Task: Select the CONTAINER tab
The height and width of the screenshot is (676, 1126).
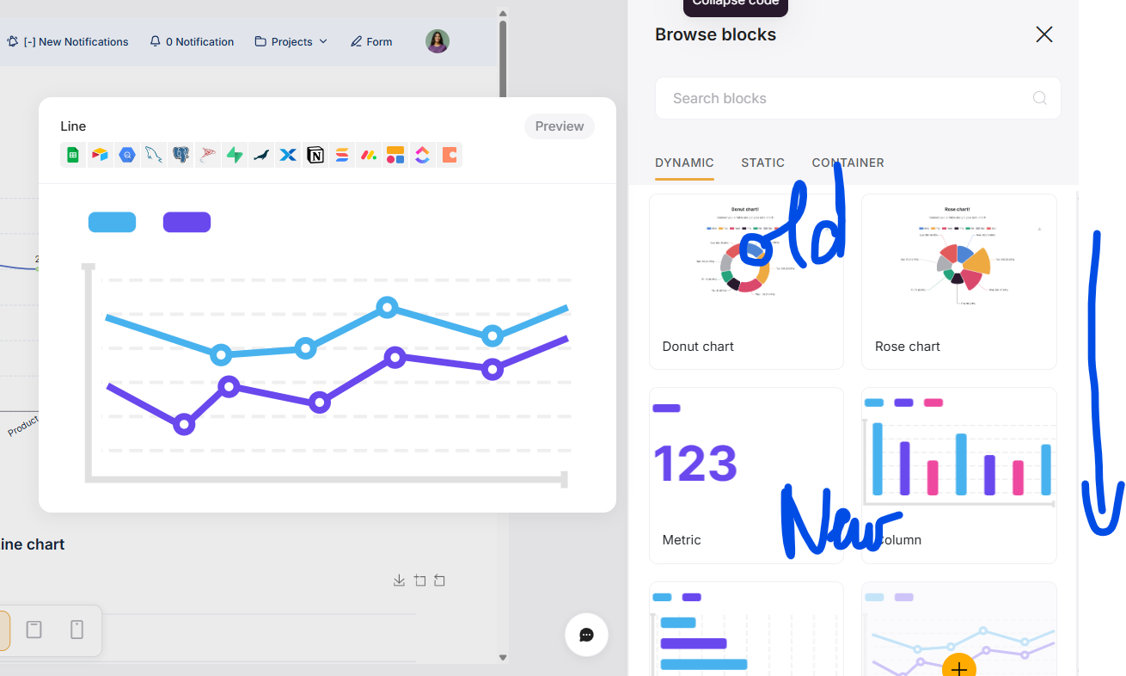Action: click(848, 163)
